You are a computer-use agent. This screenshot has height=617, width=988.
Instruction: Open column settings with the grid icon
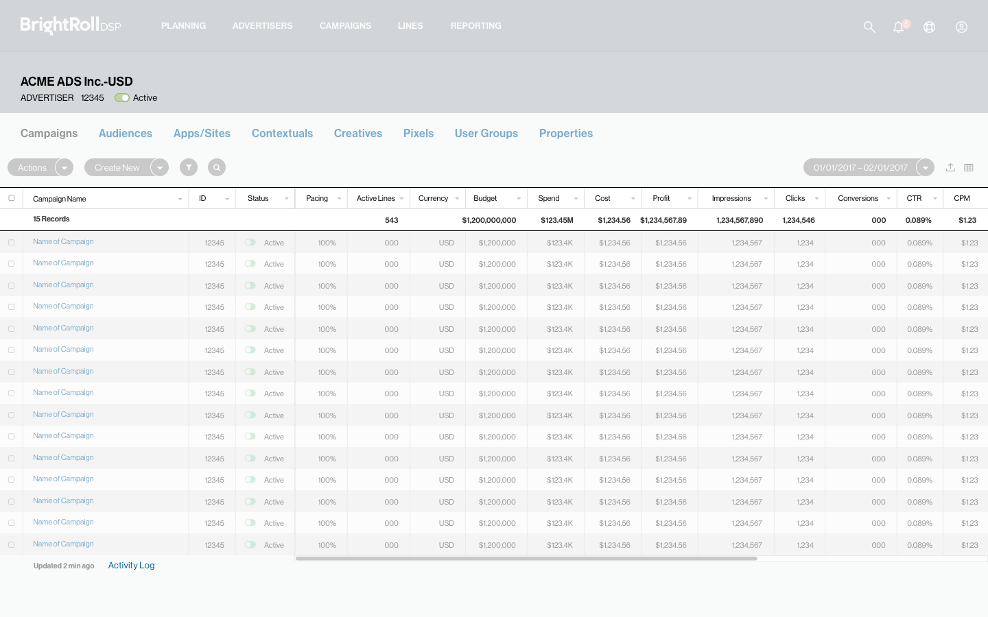[969, 167]
